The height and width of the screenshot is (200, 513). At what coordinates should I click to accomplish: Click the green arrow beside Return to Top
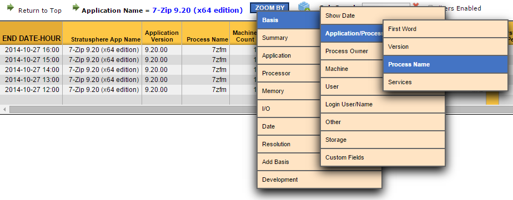(x=11, y=8)
